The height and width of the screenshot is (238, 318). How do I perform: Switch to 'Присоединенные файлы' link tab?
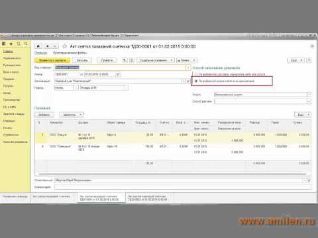(x=70, y=53)
